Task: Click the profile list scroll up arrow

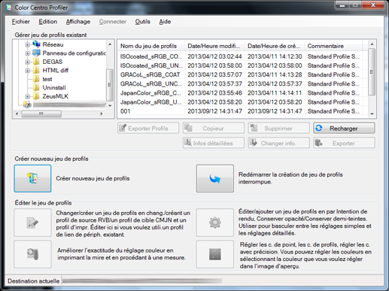Action: point(372,44)
